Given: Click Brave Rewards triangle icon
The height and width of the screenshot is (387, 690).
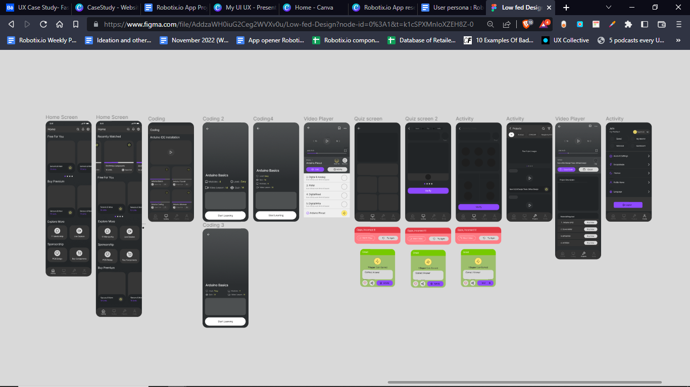Looking at the screenshot, I should (544, 24).
